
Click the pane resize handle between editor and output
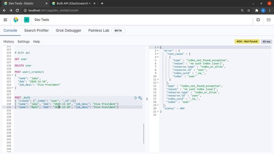147,99
